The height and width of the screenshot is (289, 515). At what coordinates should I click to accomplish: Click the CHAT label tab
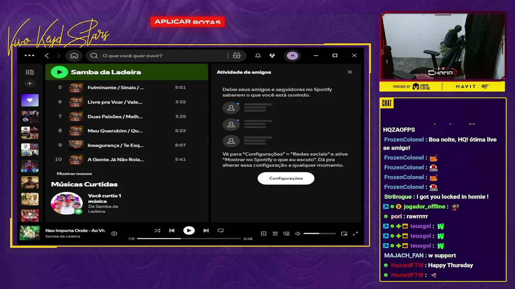coord(387,103)
